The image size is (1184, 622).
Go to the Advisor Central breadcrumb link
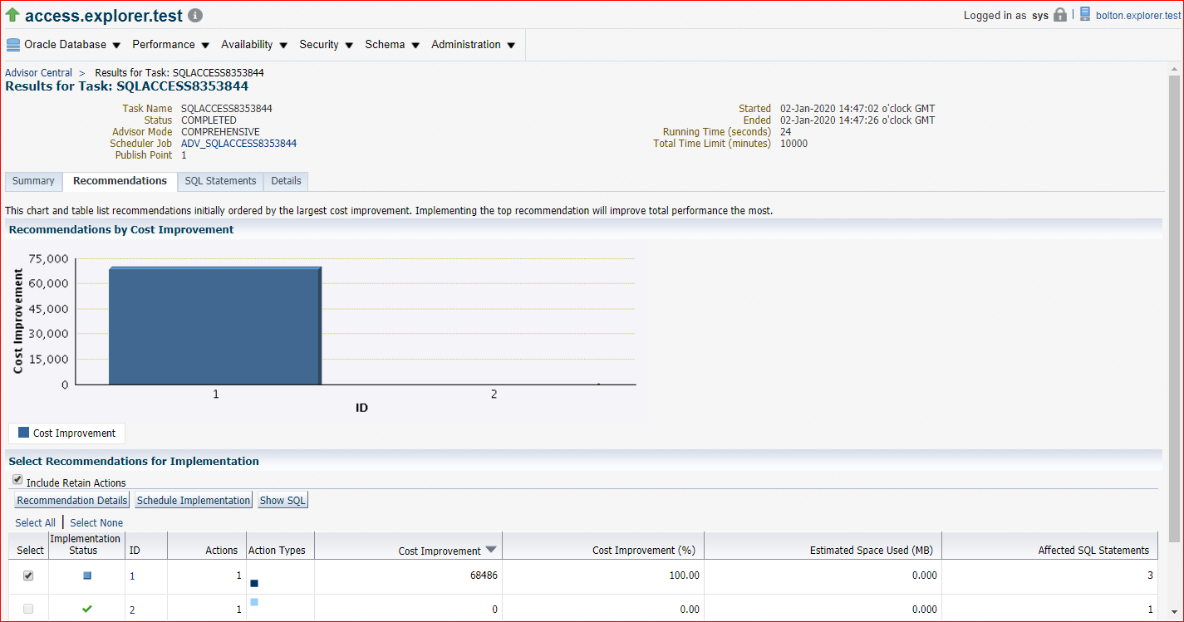[38, 73]
